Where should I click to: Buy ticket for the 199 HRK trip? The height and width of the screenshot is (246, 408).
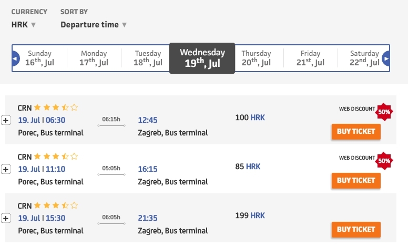(x=355, y=230)
